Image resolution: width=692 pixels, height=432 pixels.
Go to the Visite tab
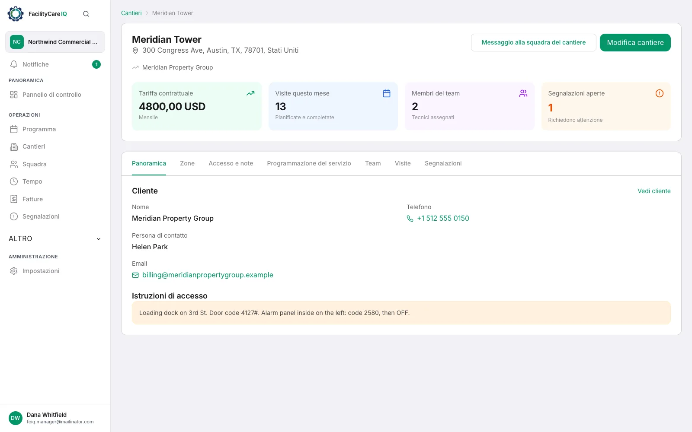coord(403,163)
